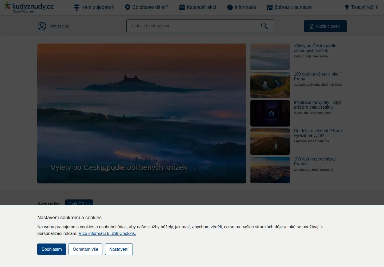Click the calendar icon beside Kalendář akcí
The width and height of the screenshot is (384, 267).
tap(182, 7)
